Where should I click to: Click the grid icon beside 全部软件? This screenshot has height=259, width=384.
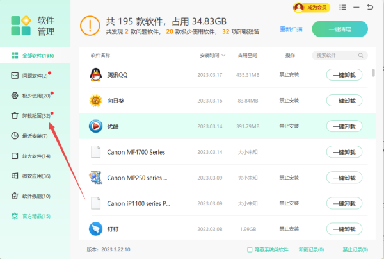[x=15, y=55]
